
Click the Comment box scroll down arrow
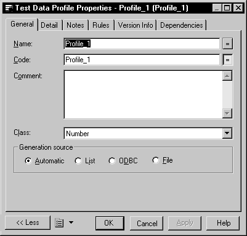[227, 113]
